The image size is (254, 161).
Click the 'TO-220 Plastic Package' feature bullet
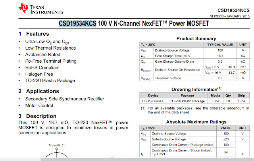(x=50, y=80)
